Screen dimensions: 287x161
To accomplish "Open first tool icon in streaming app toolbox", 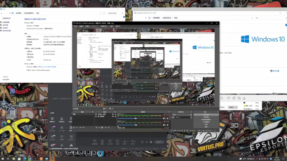I will click(52, 119).
